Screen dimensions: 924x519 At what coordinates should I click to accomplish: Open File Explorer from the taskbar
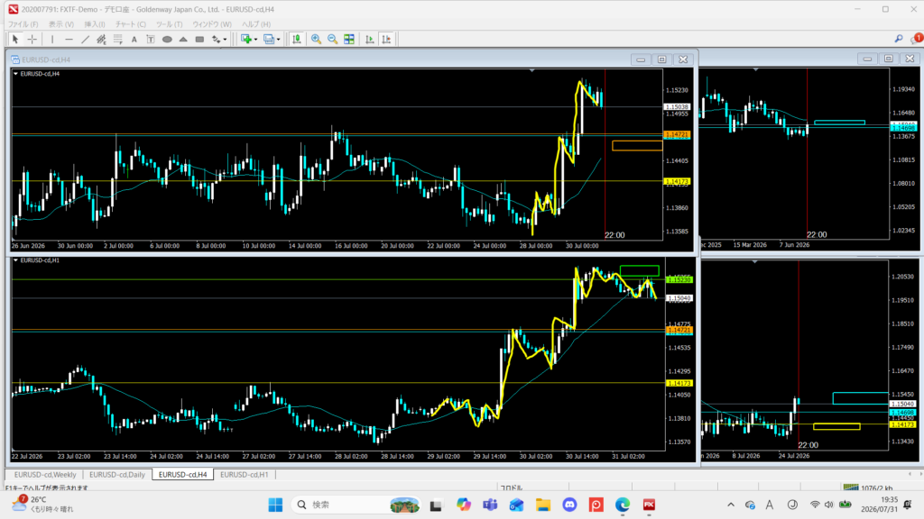[542, 505]
